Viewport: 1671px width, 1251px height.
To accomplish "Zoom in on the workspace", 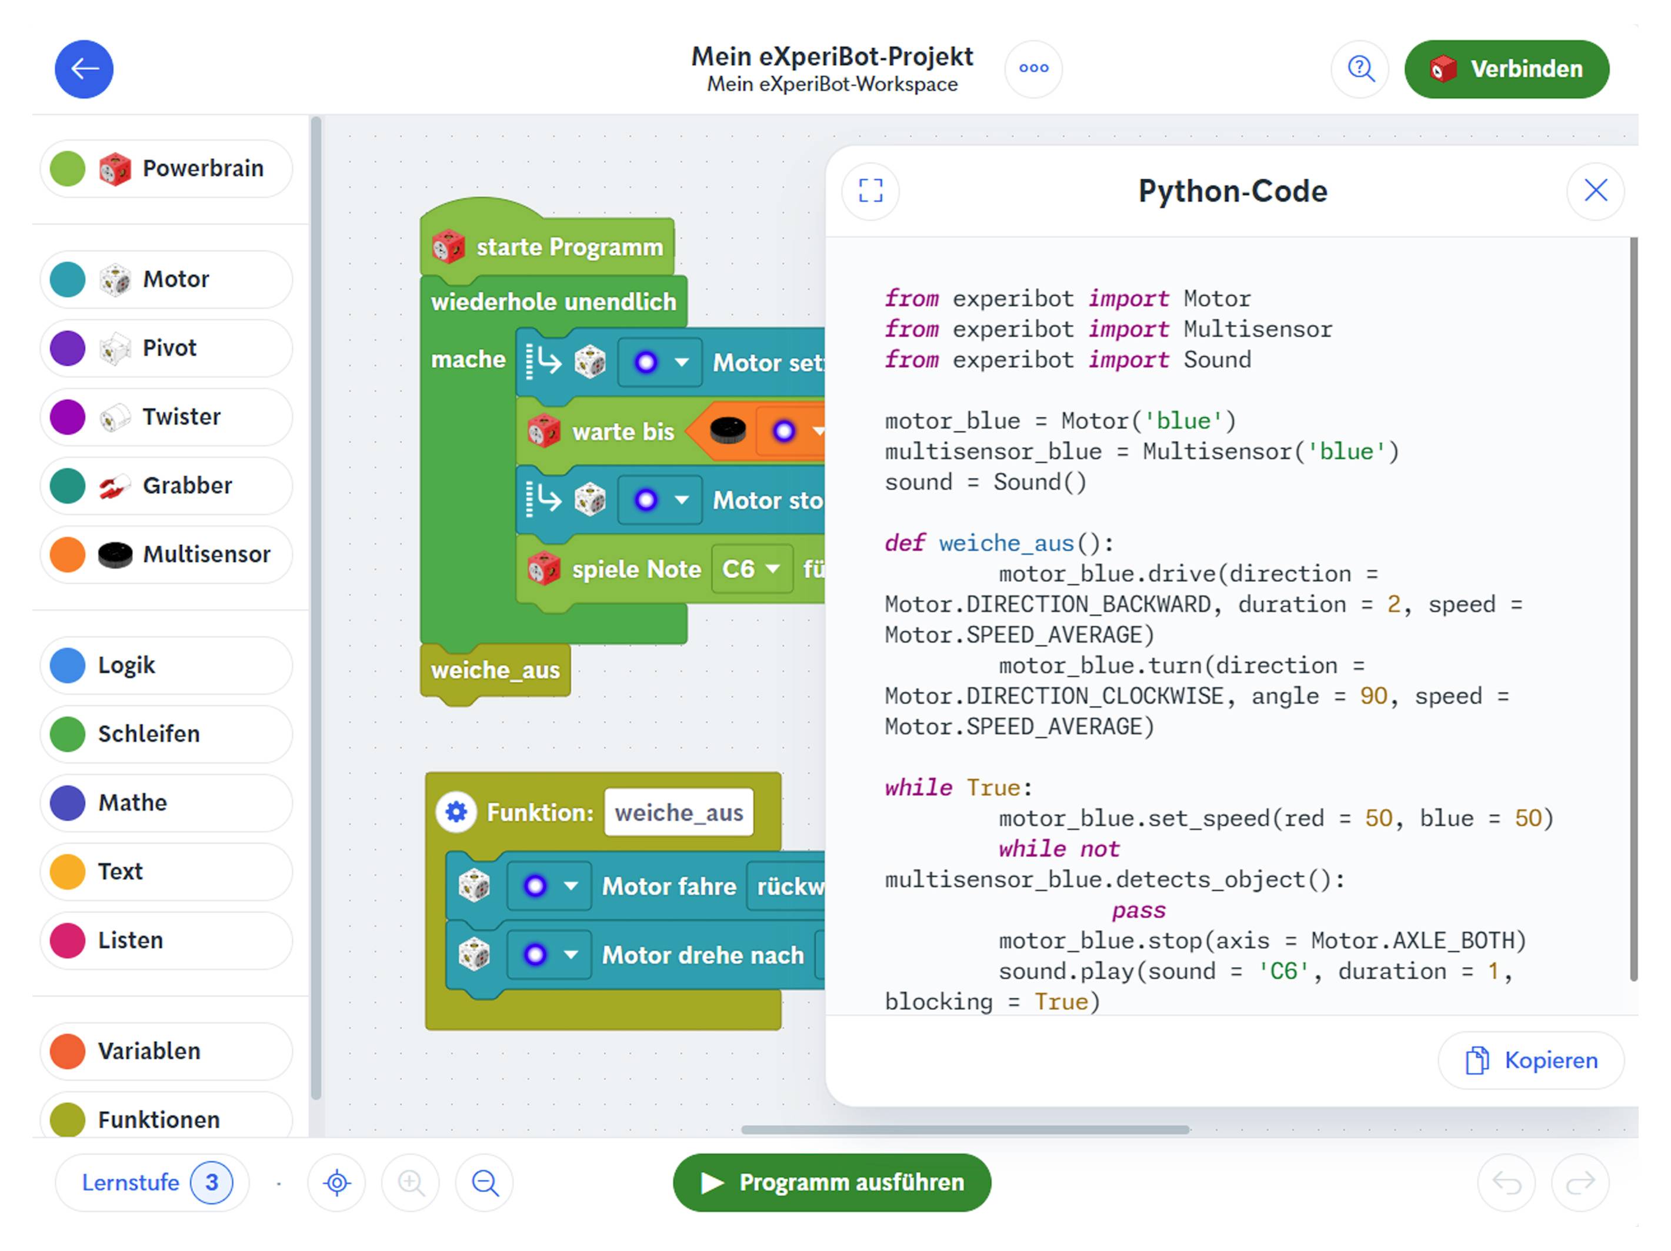I will (x=411, y=1182).
